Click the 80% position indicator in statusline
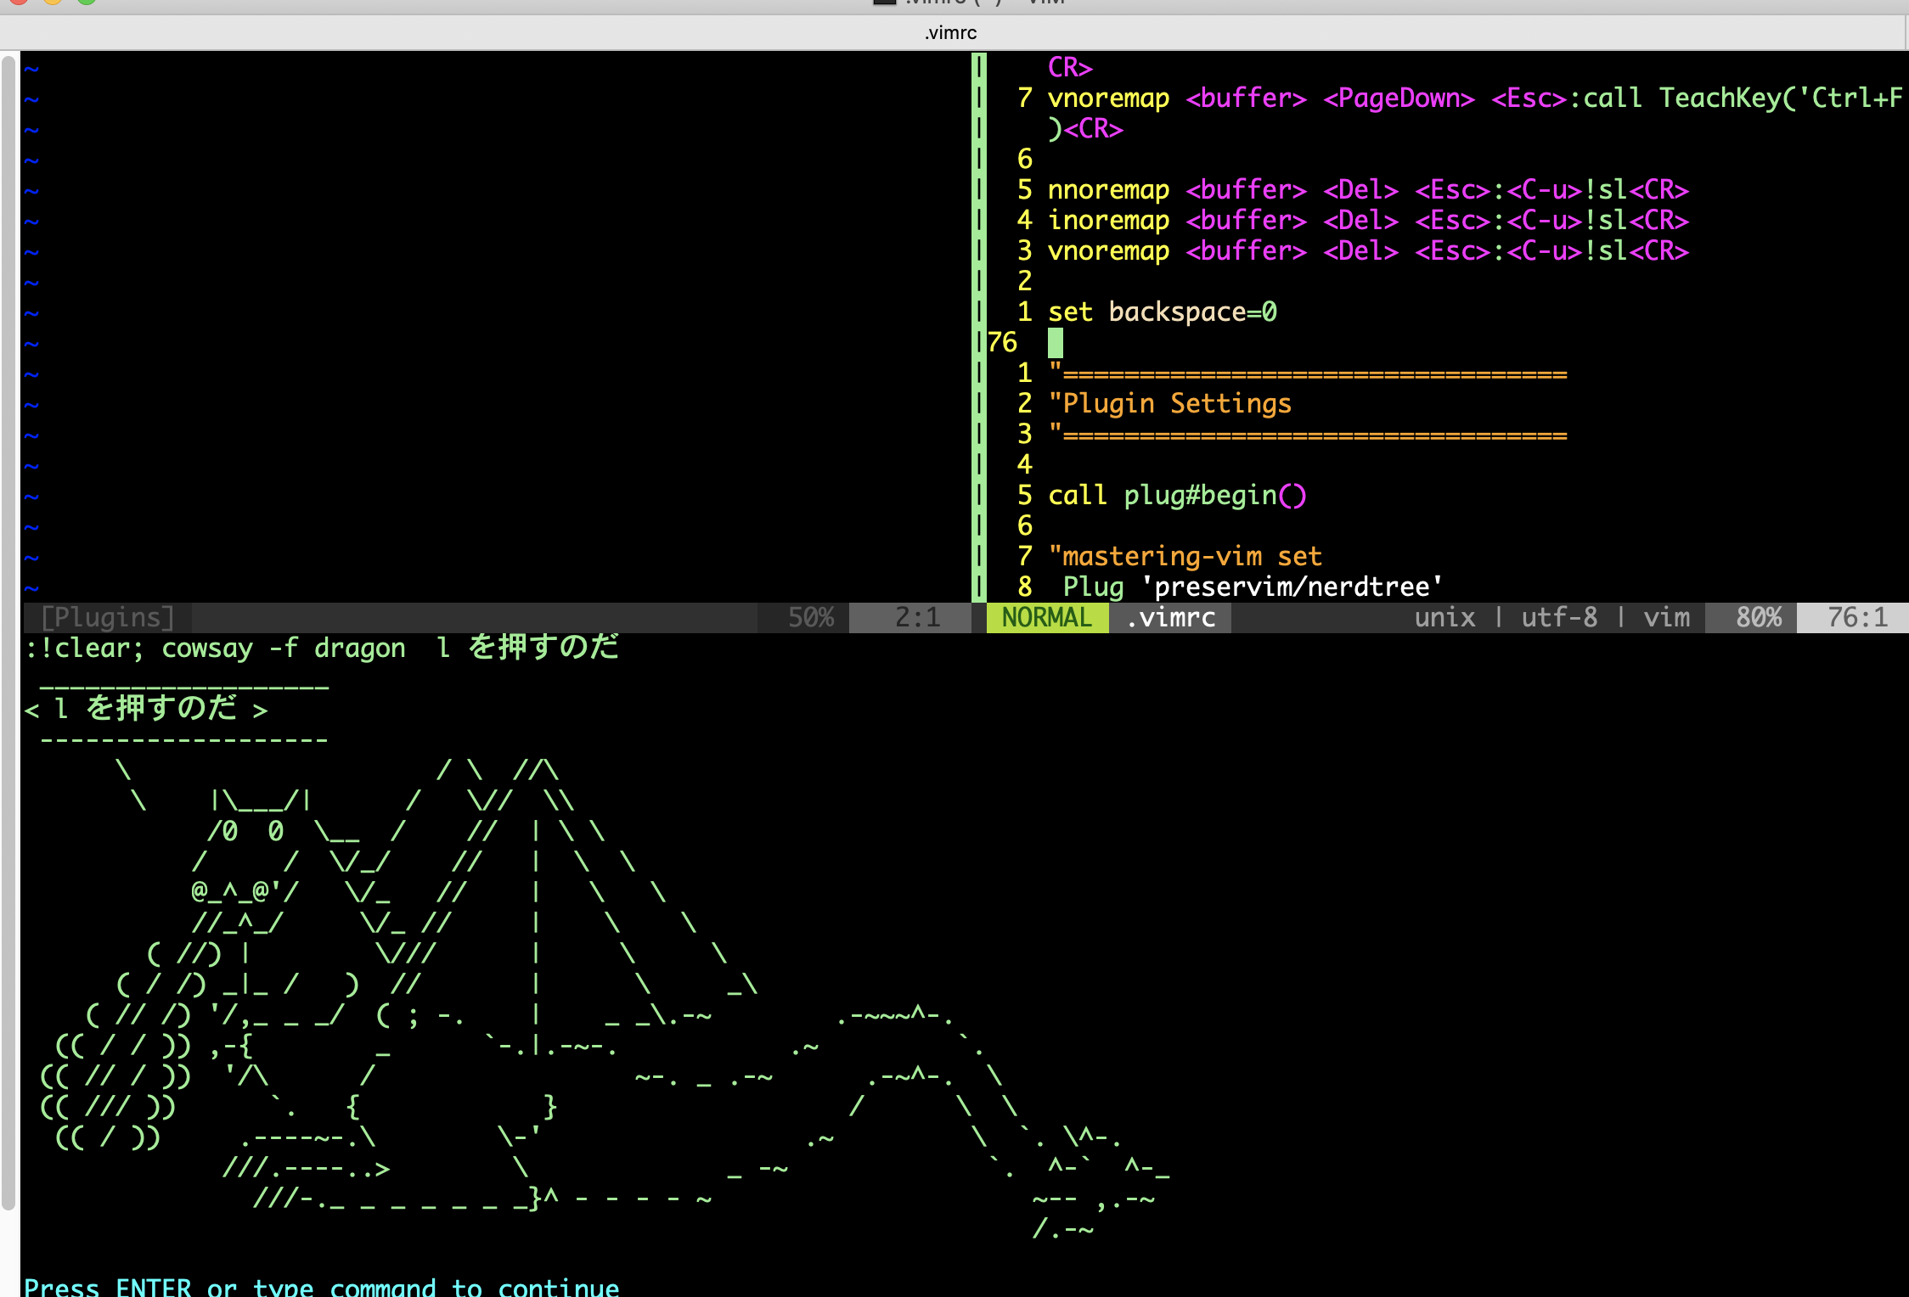This screenshot has width=1909, height=1297. (1758, 617)
